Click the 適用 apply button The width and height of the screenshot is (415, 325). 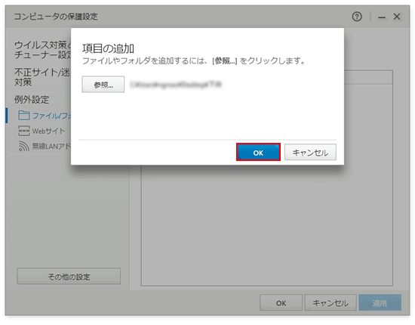coord(380,302)
